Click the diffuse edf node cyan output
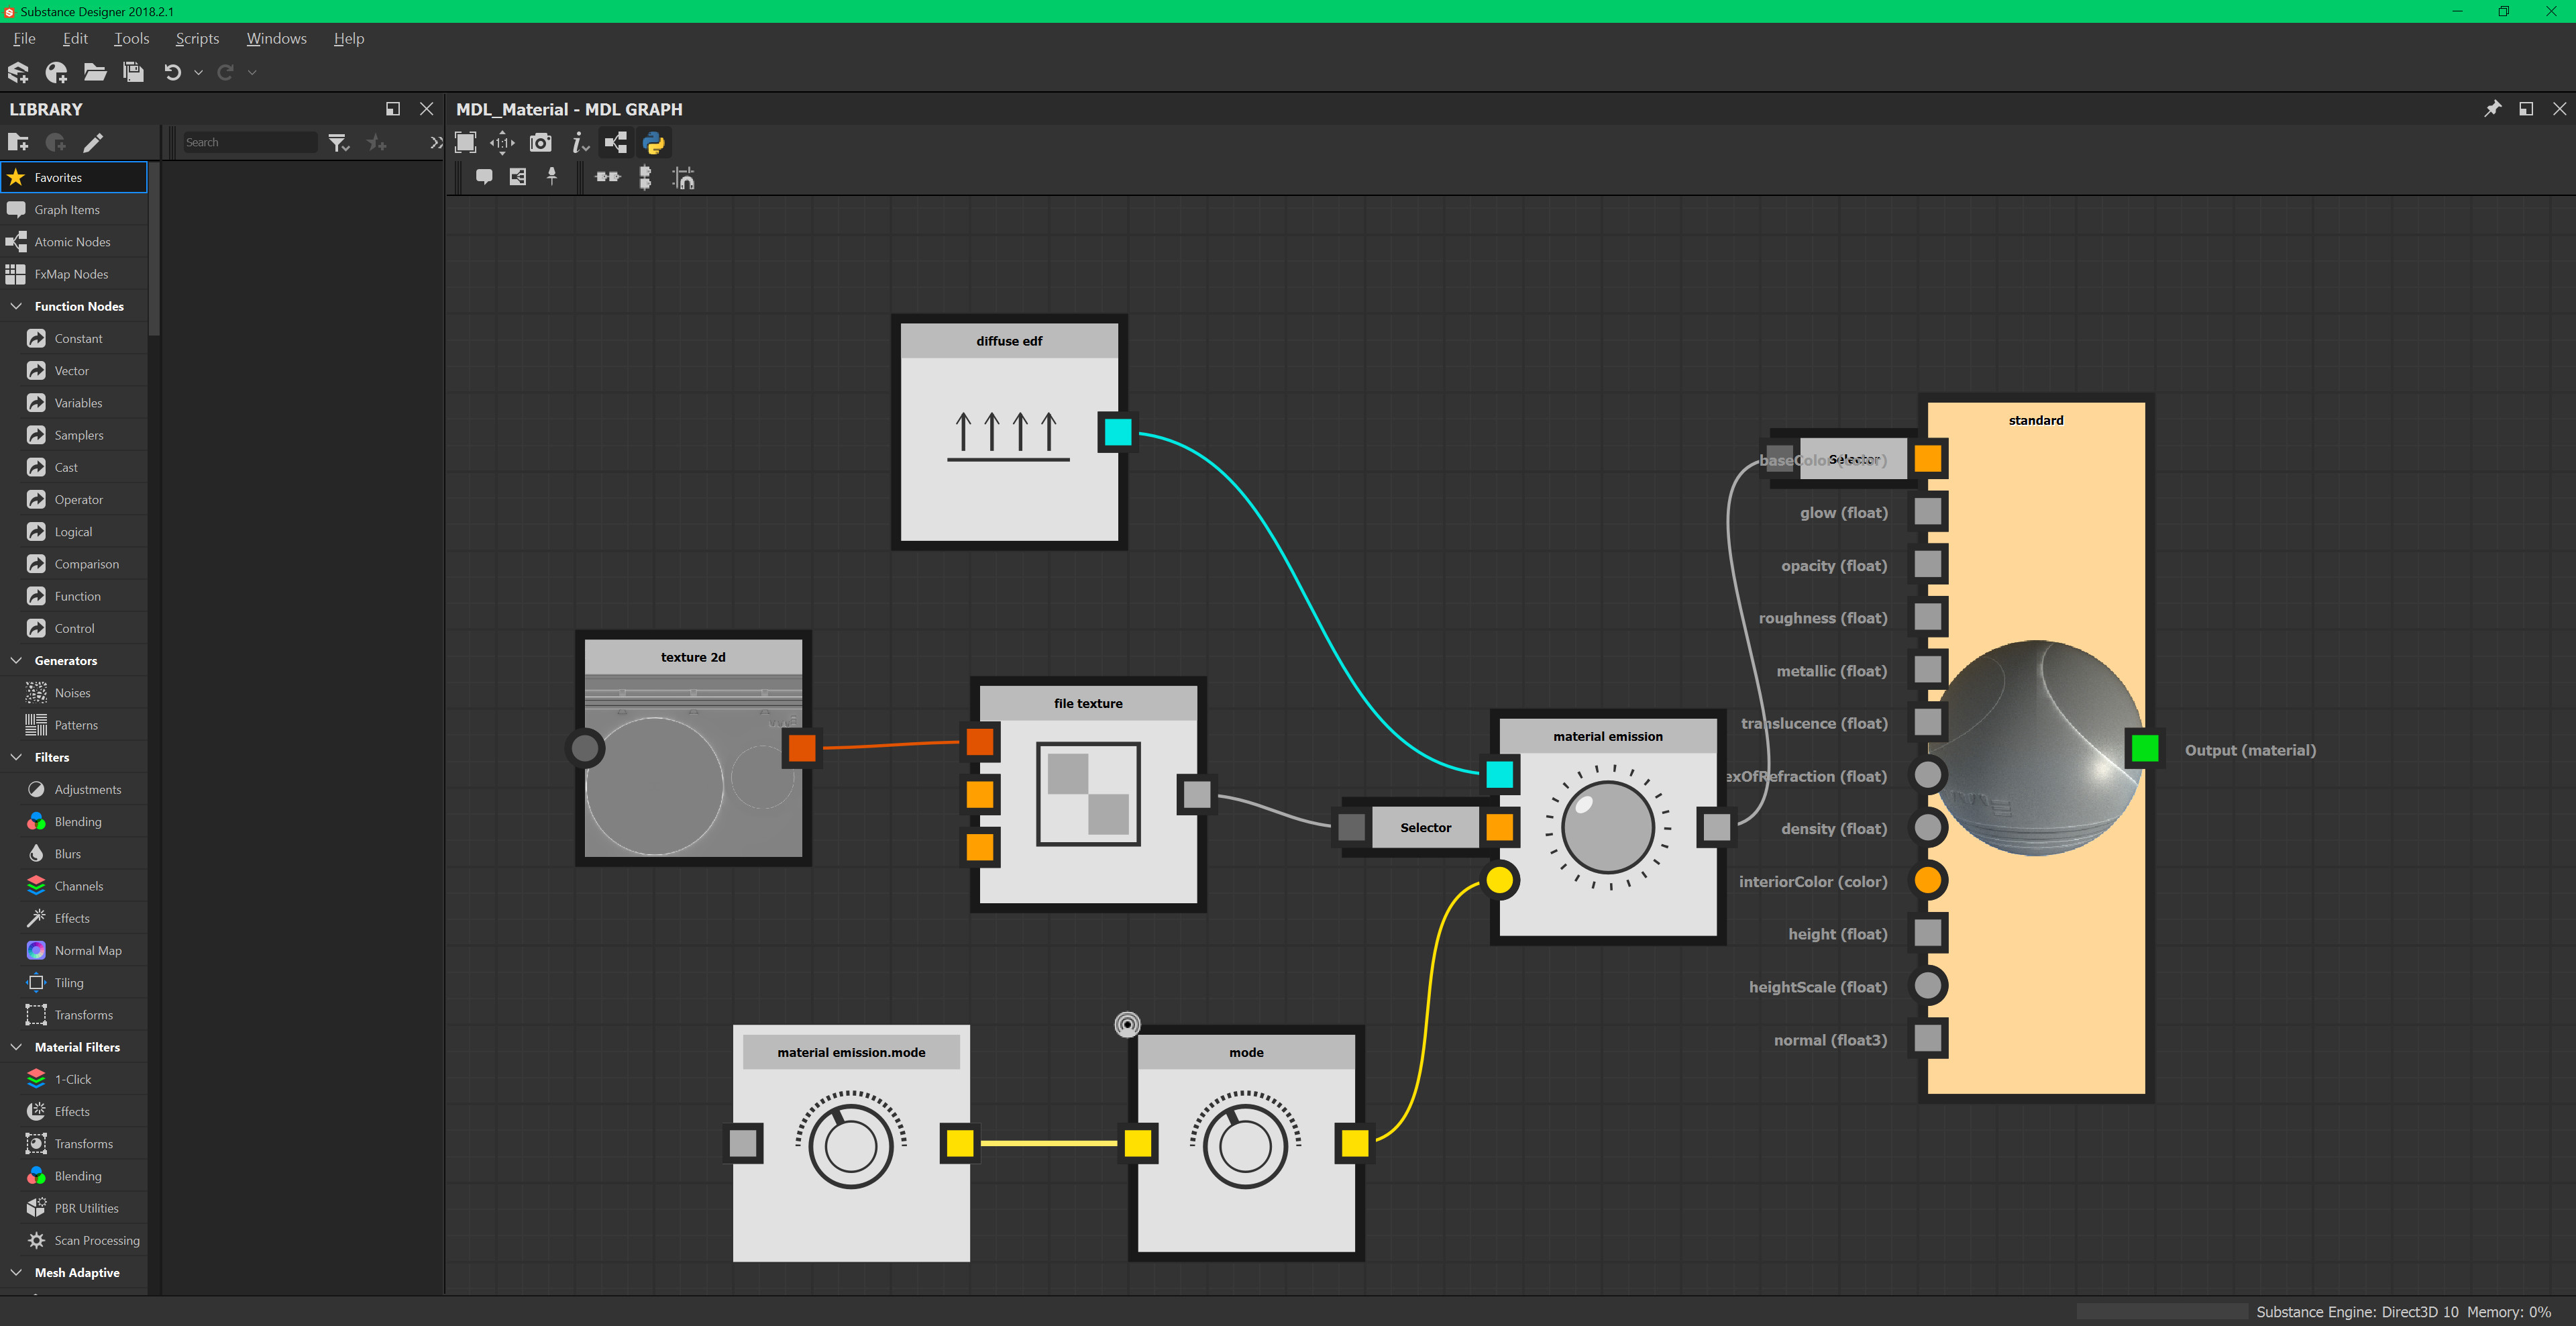2576x1326 pixels. point(1118,432)
